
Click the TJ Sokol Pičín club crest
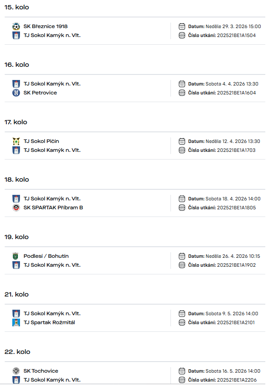click(x=16, y=141)
